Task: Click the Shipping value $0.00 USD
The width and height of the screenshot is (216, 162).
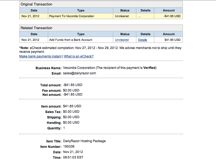Action: tap(71, 117)
